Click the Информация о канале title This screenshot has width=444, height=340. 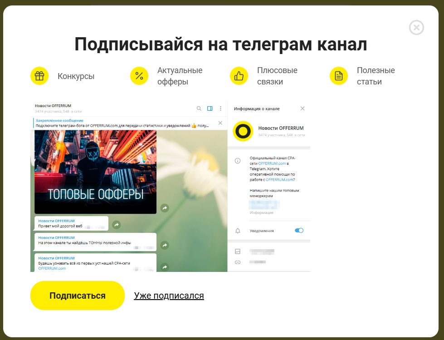[257, 108]
